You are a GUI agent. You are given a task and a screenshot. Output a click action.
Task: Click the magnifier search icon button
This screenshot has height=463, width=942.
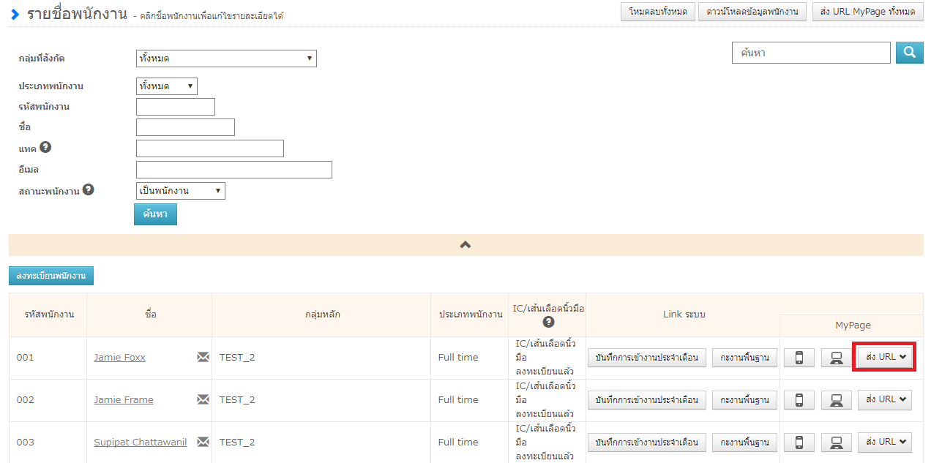click(910, 53)
